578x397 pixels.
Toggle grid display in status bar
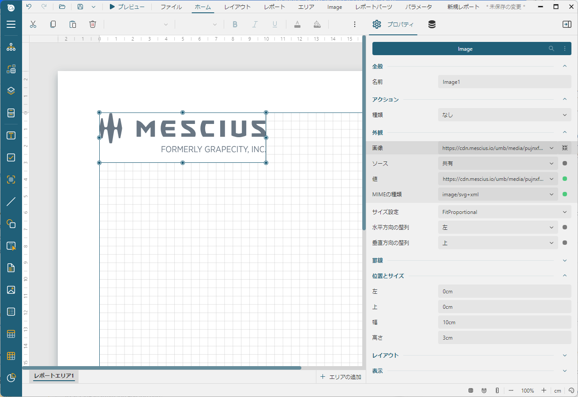point(471,390)
